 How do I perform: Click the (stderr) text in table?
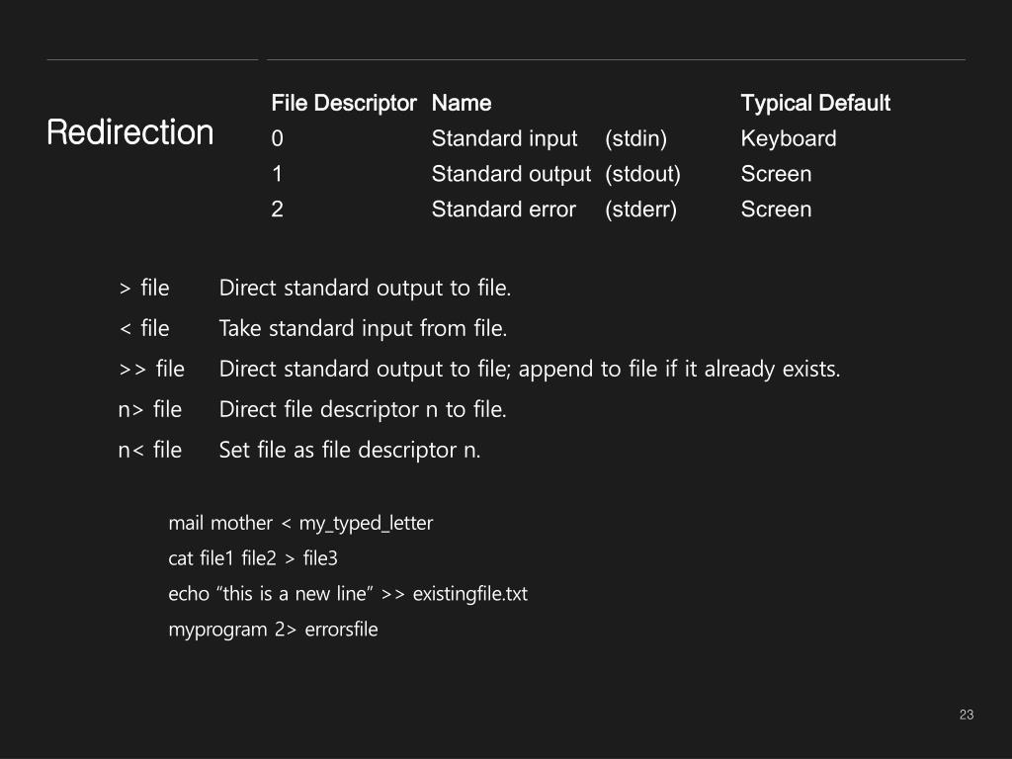(x=640, y=210)
